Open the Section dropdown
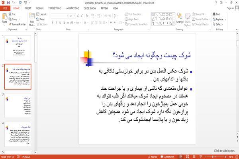This screenshot has height=159, width=239. [42, 24]
